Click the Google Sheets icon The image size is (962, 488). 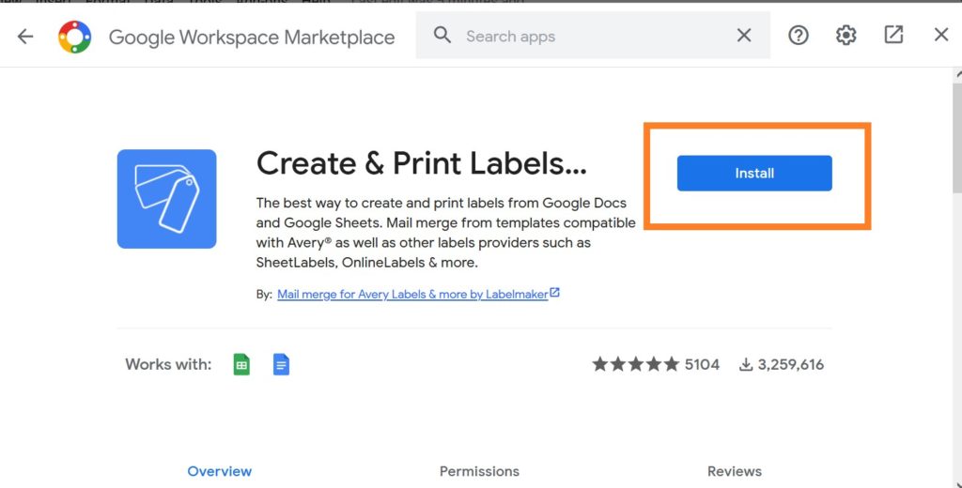coord(241,364)
